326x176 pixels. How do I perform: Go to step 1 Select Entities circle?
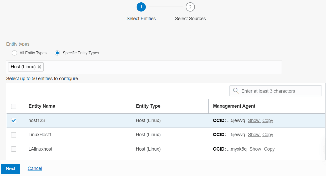click(x=141, y=7)
